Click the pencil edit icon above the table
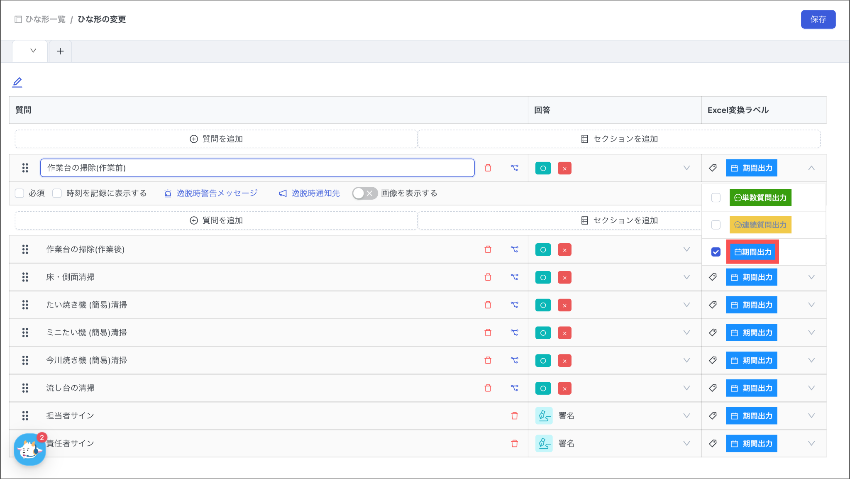The height and width of the screenshot is (479, 850). (x=17, y=82)
